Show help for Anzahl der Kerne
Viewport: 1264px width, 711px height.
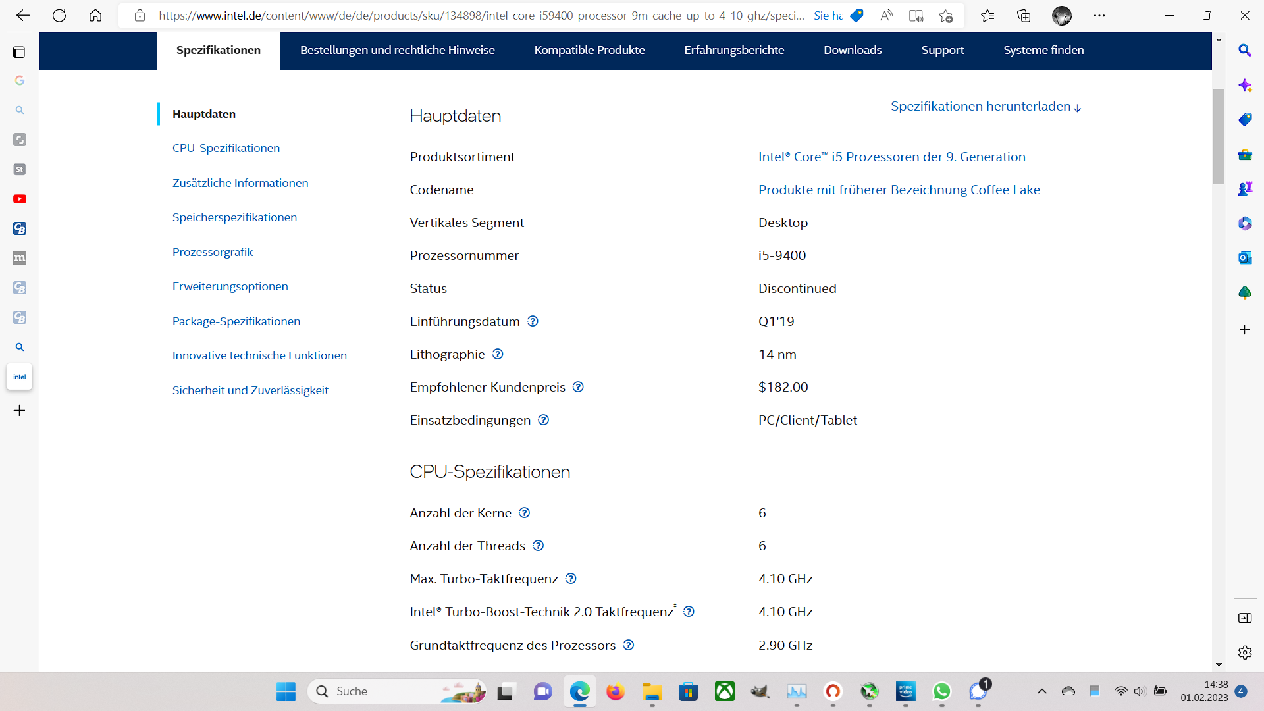(525, 513)
